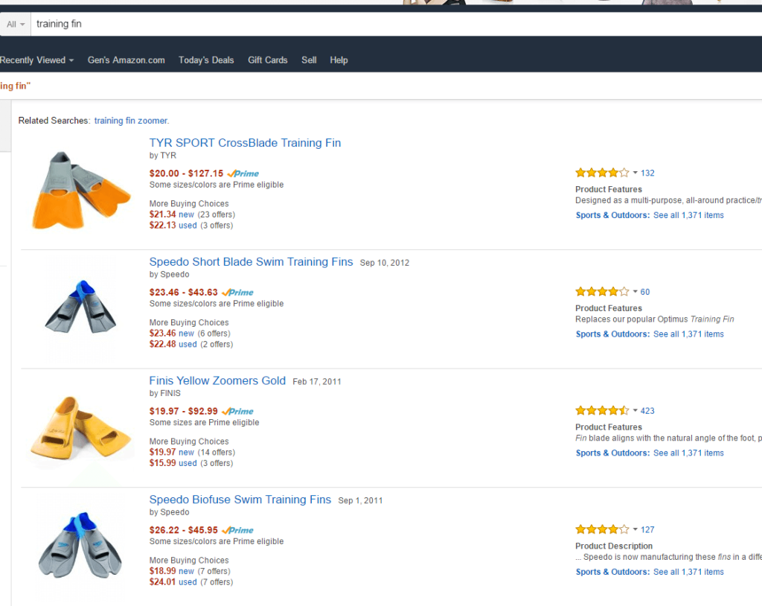Click the Prime badge on Finis Yellow Zoomers listing
Image resolution: width=762 pixels, height=606 pixels.
(237, 411)
